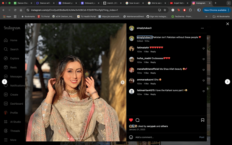Reload the page
Viewport: 232px width, 145px height.
(15, 10)
